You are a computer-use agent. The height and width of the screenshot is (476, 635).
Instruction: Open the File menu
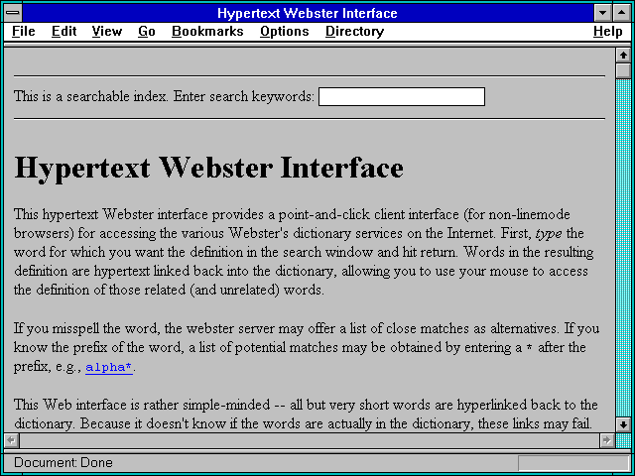tap(24, 32)
